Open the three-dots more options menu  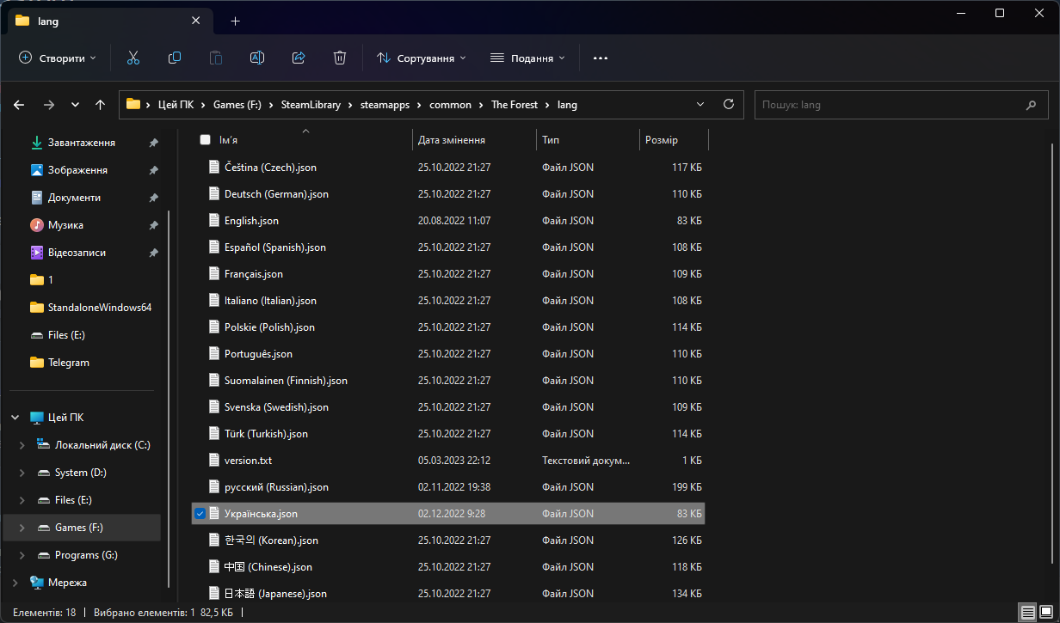[x=601, y=58]
